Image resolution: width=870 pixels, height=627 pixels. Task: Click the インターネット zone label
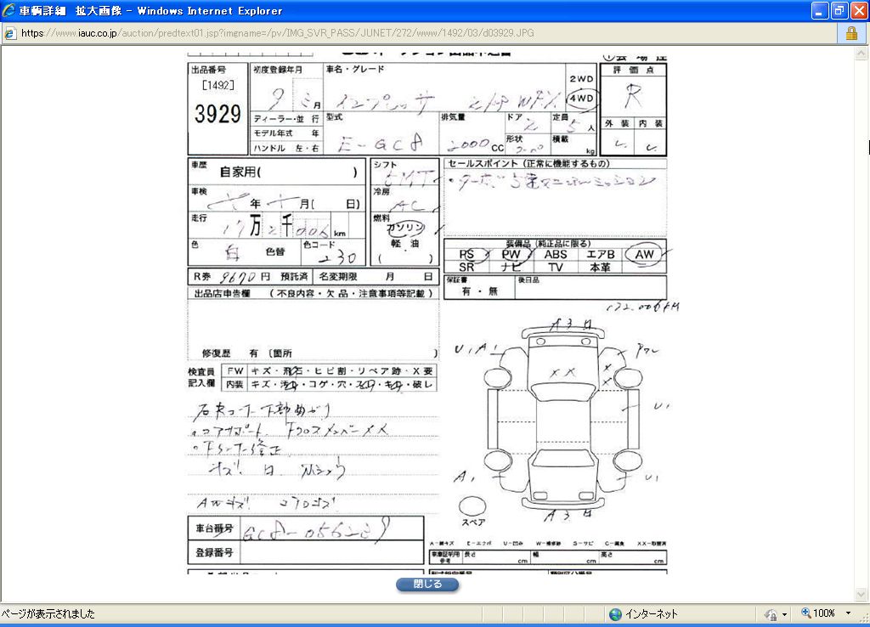(x=652, y=613)
